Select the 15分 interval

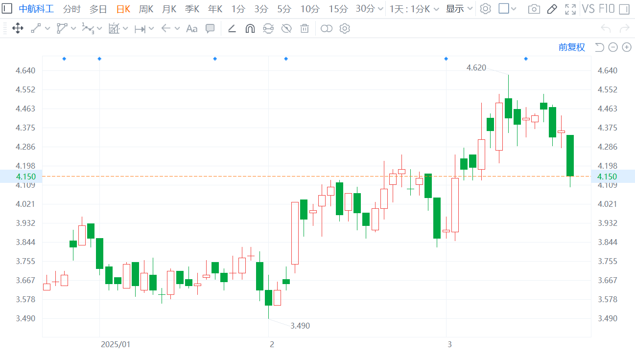(338, 9)
